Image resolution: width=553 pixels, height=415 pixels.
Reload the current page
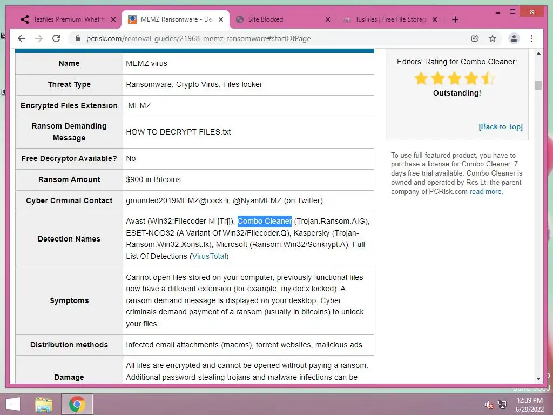coord(56,38)
